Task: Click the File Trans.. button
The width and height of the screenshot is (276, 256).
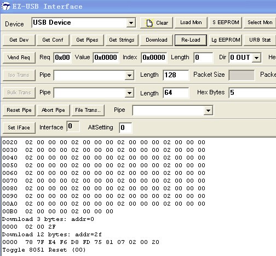Action: click(88, 110)
